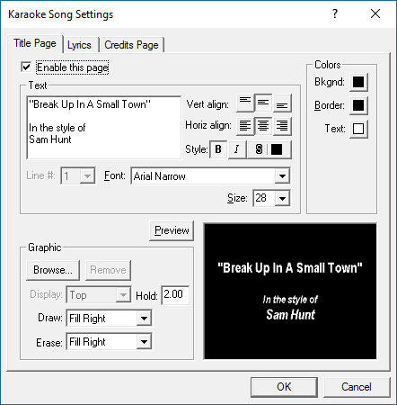Toggle italic text style
The width and height of the screenshot is (397, 405).
(237, 149)
